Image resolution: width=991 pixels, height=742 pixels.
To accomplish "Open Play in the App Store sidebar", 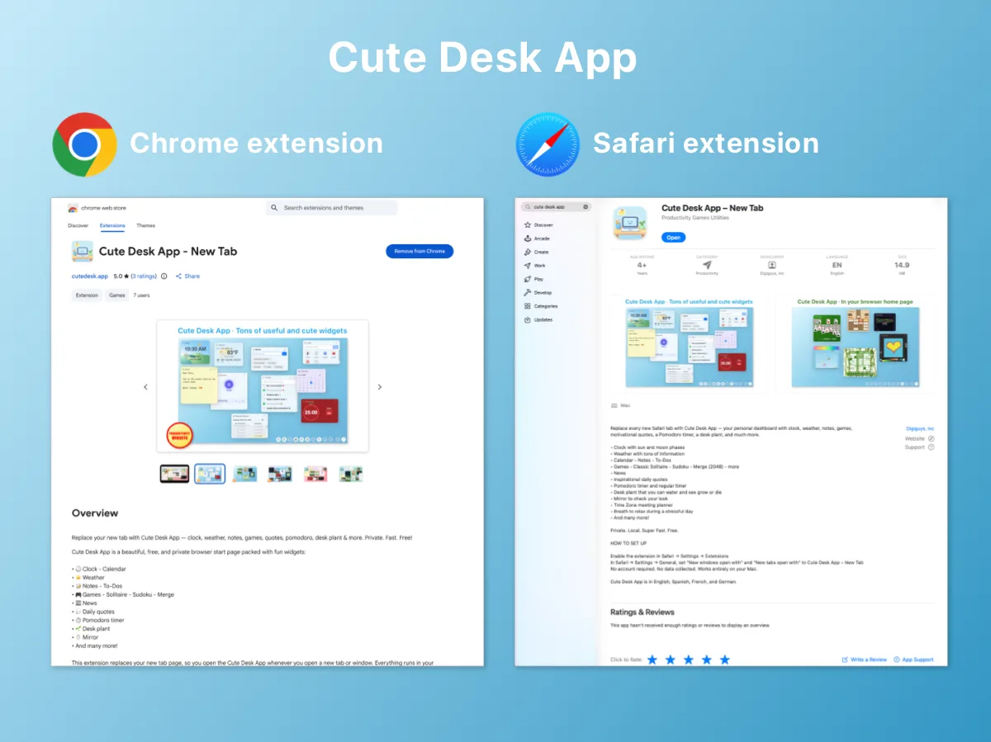I will click(x=534, y=279).
